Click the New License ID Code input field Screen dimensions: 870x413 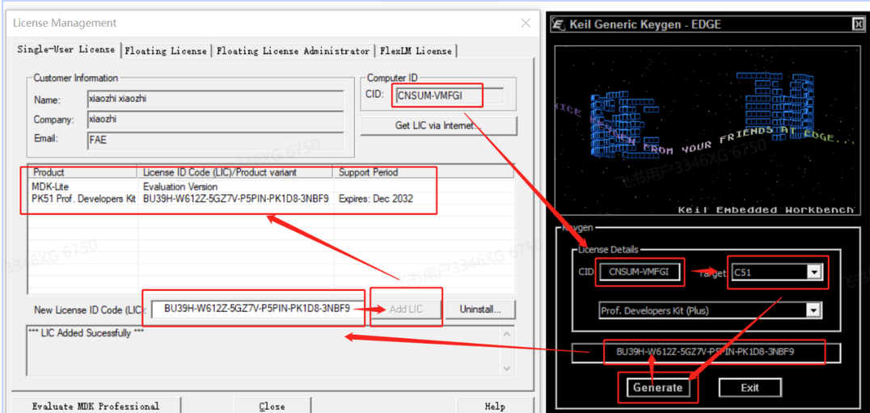click(257, 309)
